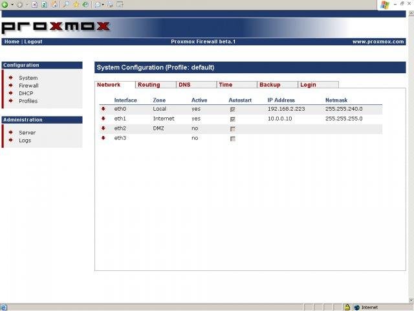Click the browser Search magnifier icon
Image resolution: width=414 pixels, height=311 pixels.
pyautogui.click(x=66, y=5)
